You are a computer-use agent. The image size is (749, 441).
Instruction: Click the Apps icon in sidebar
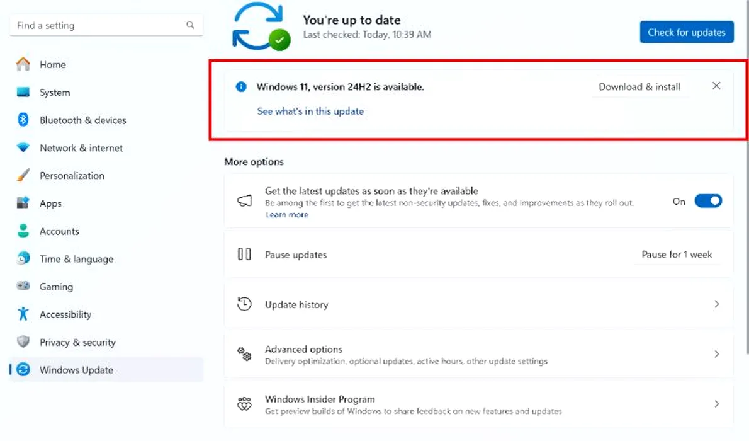pos(23,203)
